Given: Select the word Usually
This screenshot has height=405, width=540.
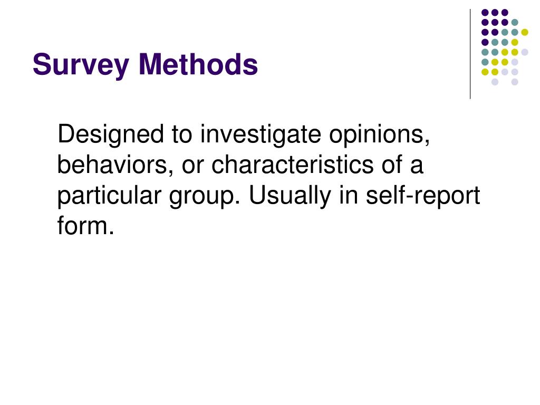Looking at the screenshot, I should (x=290, y=196).
